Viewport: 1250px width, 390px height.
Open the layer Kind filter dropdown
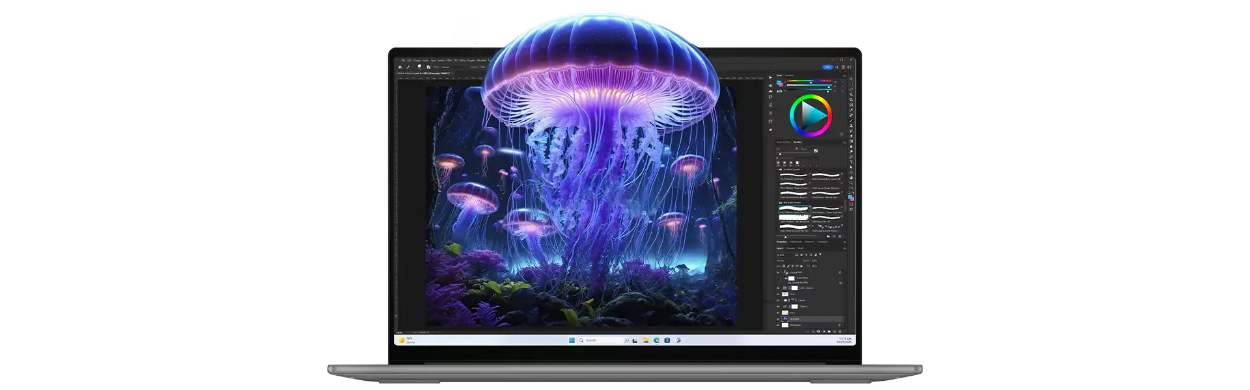point(783,255)
